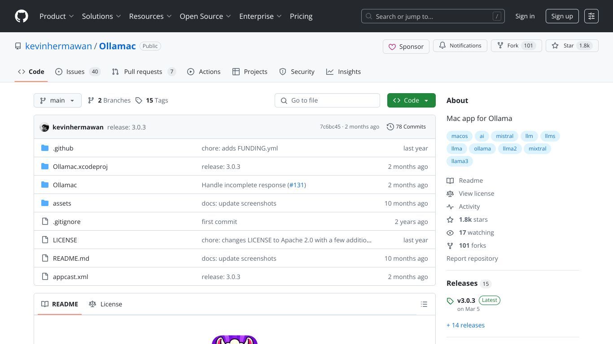Click the Readme book icon in About
Viewport: 613px width, 344px height.
click(x=450, y=181)
